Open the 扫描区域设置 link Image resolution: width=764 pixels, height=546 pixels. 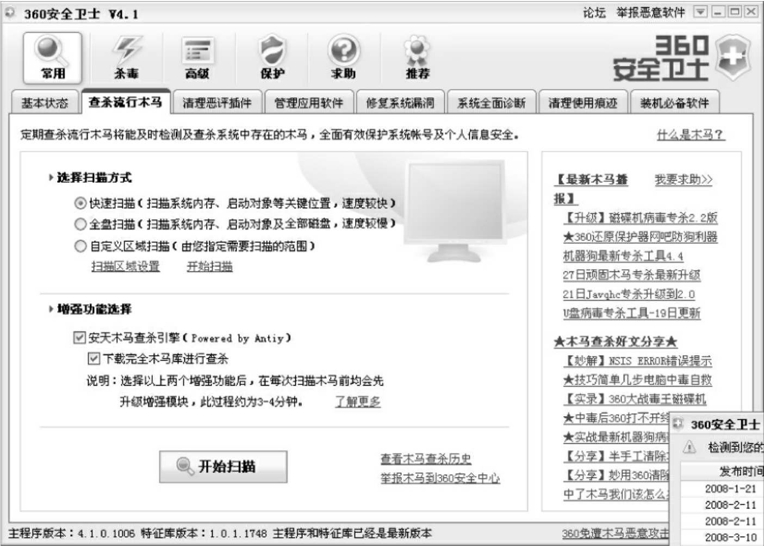click(x=126, y=266)
